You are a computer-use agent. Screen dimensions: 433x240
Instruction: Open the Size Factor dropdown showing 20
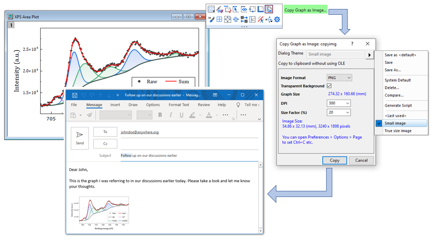[x=339, y=113]
